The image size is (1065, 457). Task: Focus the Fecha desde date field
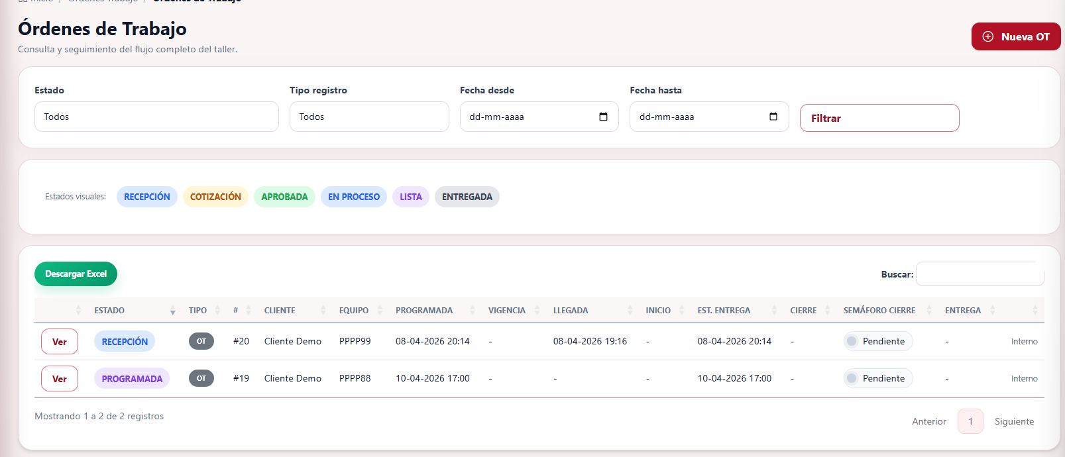click(539, 117)
